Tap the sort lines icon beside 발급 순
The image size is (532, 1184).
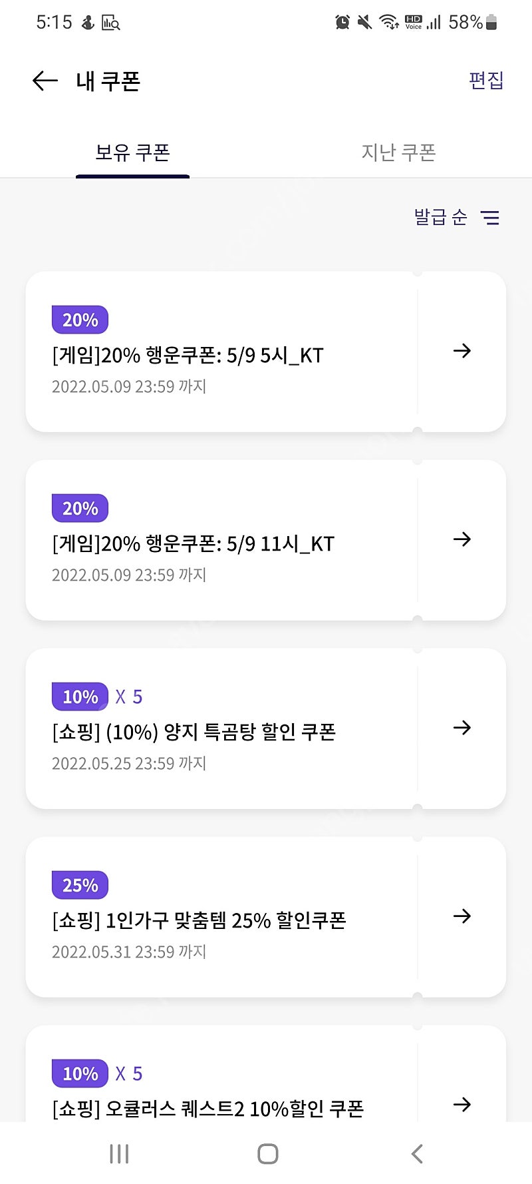point(490,218)
